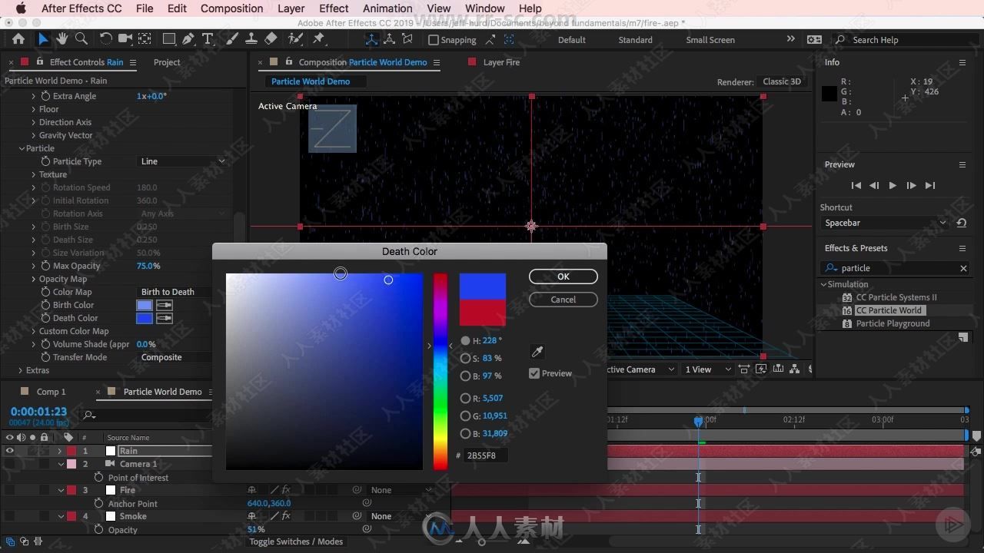Switch to View Axis mode
The width and height of the screenshot is (984, 553).
407,39
